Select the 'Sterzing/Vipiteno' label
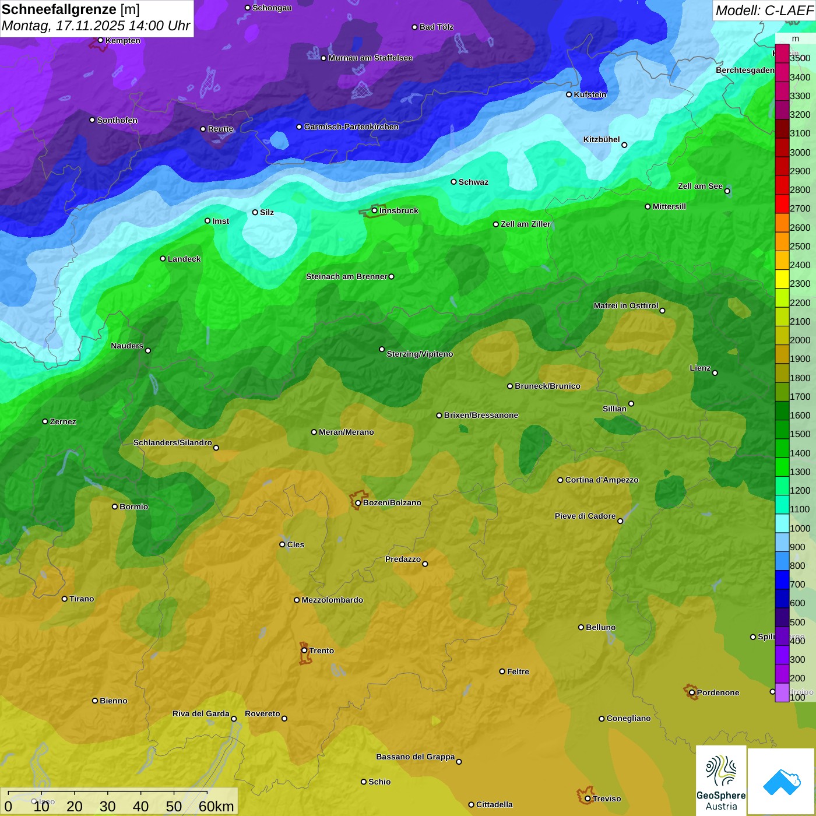Viewport: 816px width, 816px height. click(420, 354)
